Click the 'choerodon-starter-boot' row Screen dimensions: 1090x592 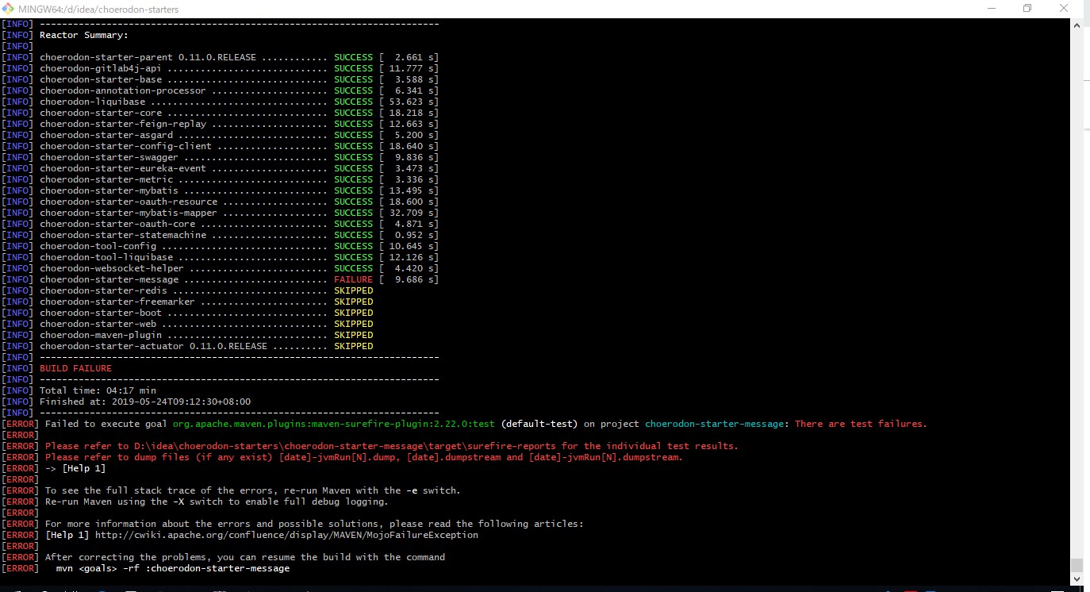(x=187, y=313)
